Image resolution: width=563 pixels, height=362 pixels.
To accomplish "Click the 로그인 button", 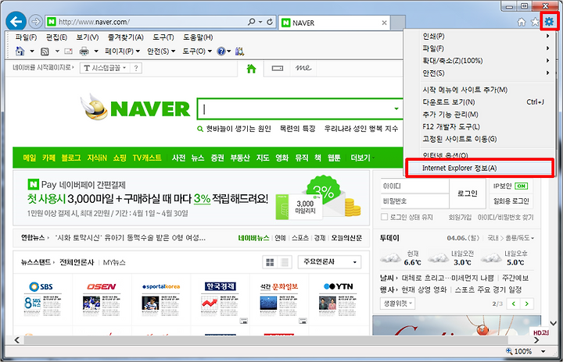I will tap(467, 193).
